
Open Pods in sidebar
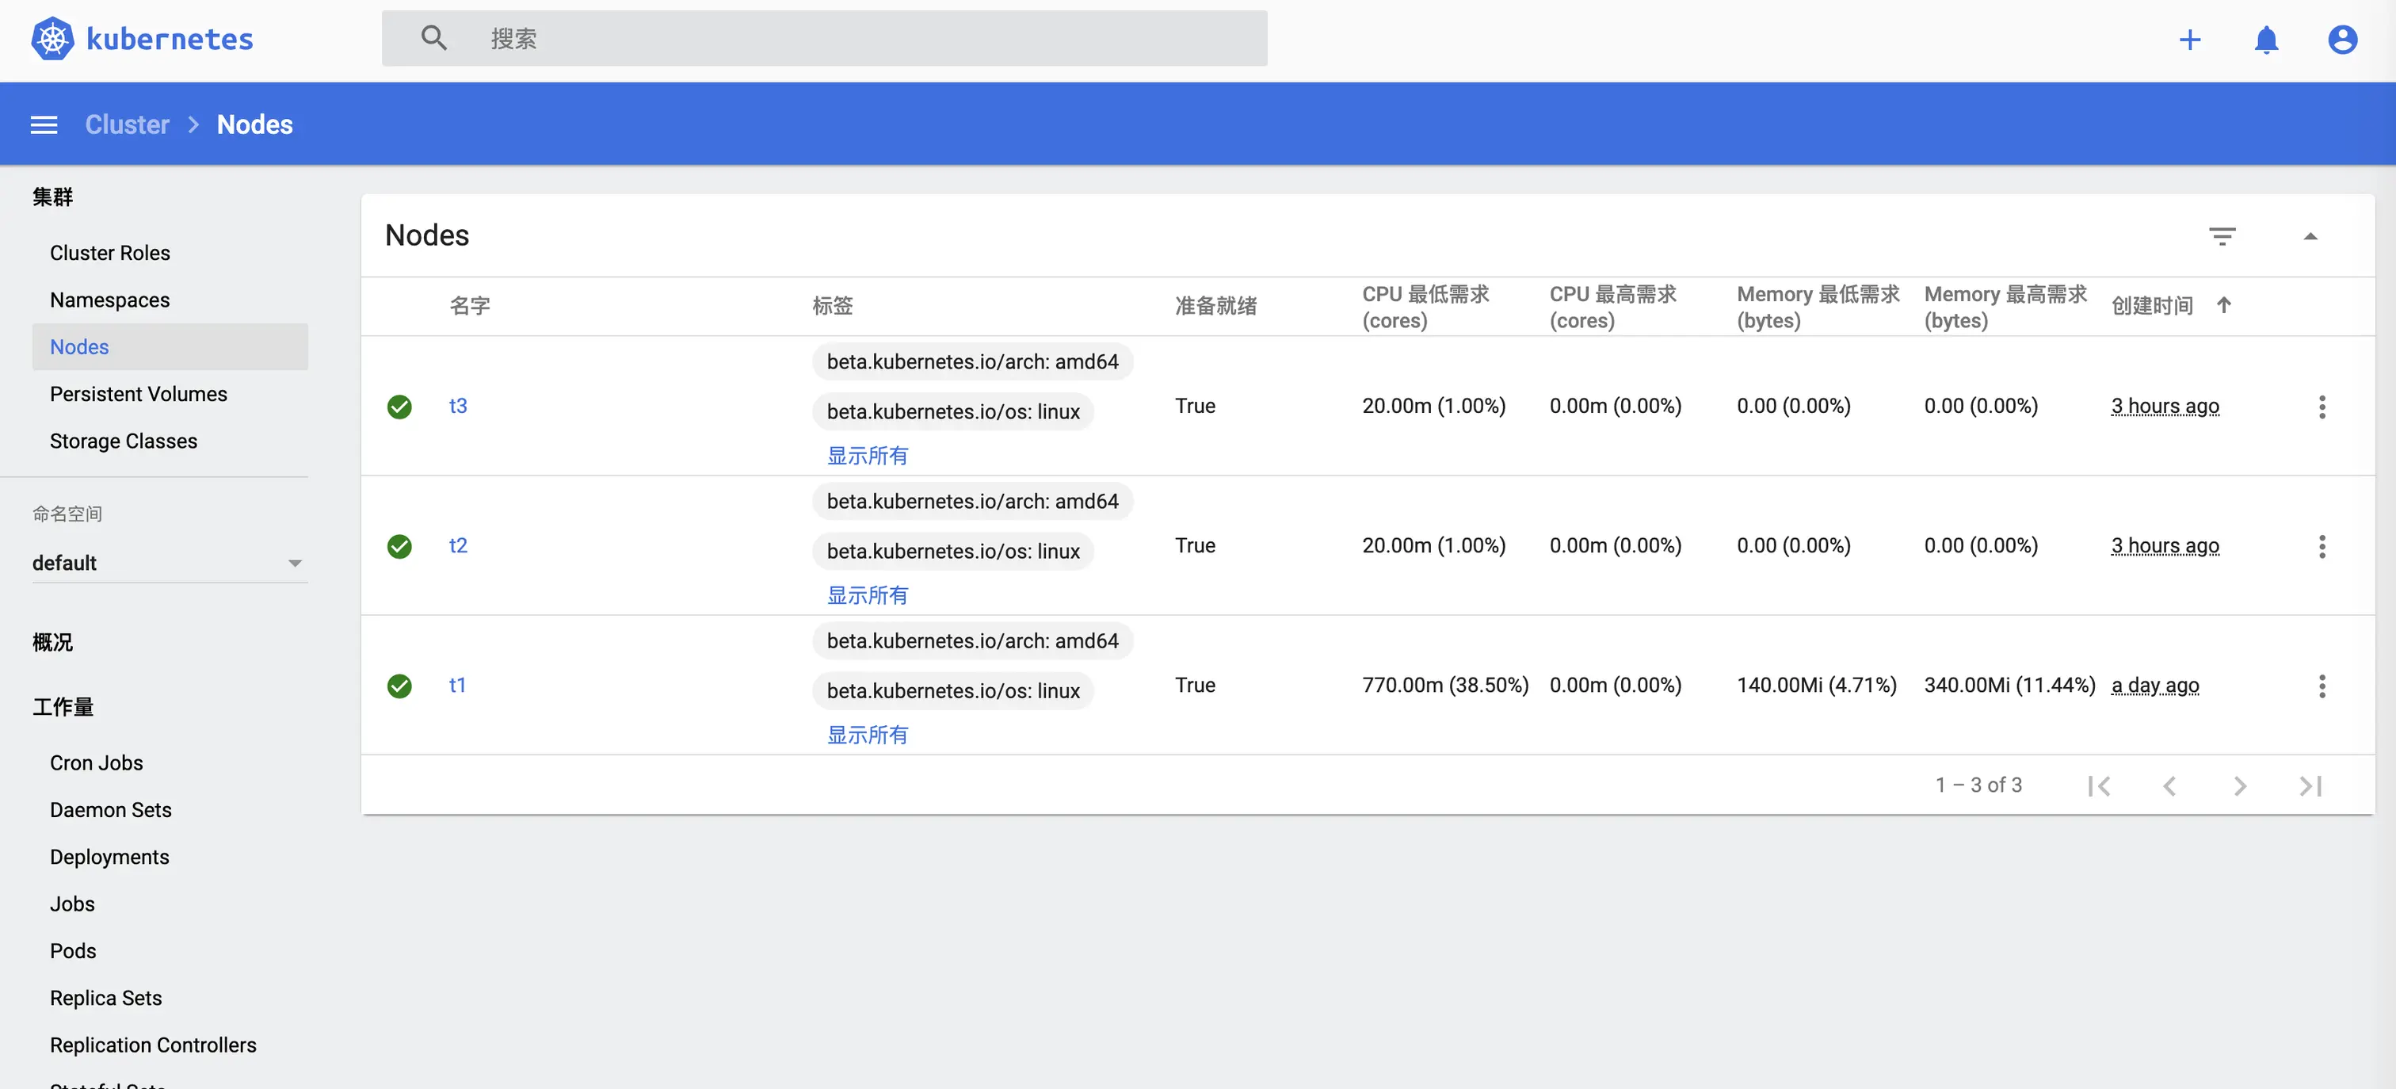coord(73,950)
